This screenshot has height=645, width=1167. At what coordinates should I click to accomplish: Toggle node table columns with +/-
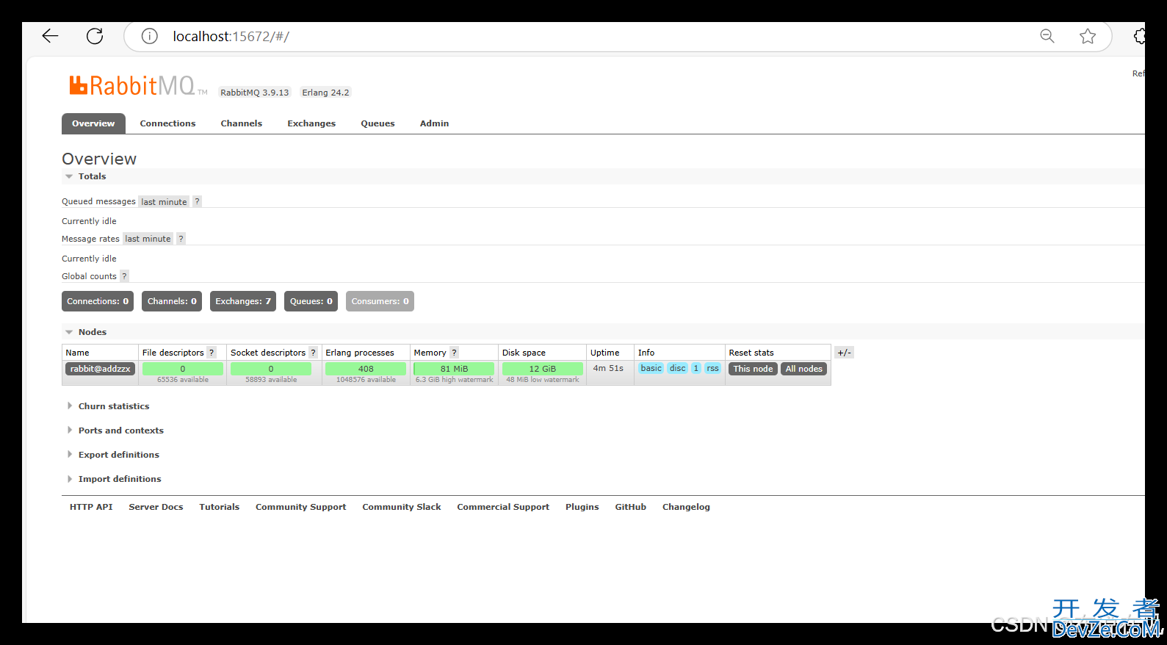(844, 353)
